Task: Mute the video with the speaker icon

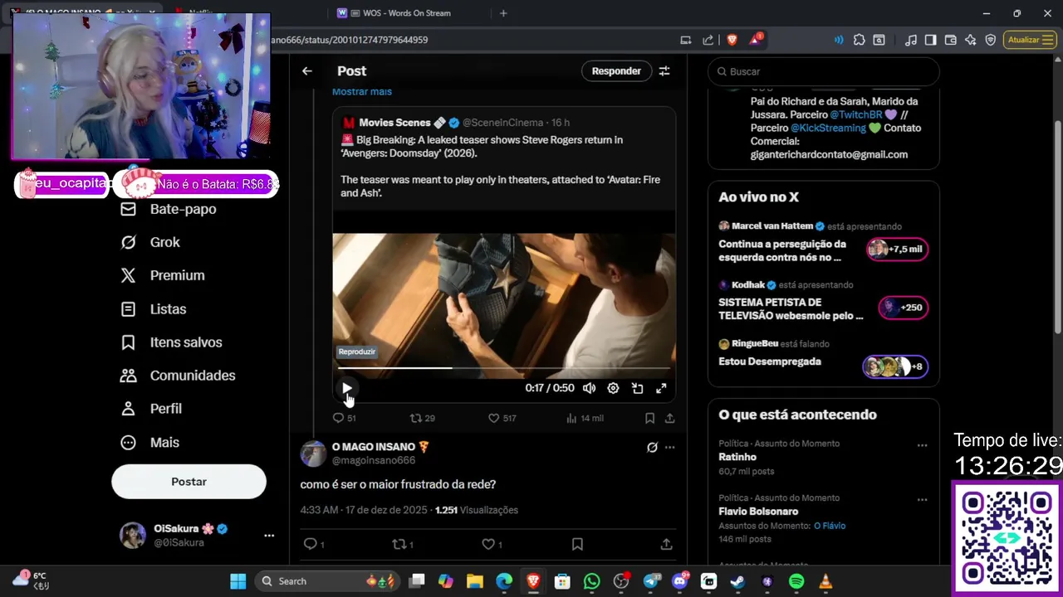Action: [x=589, y=388]
